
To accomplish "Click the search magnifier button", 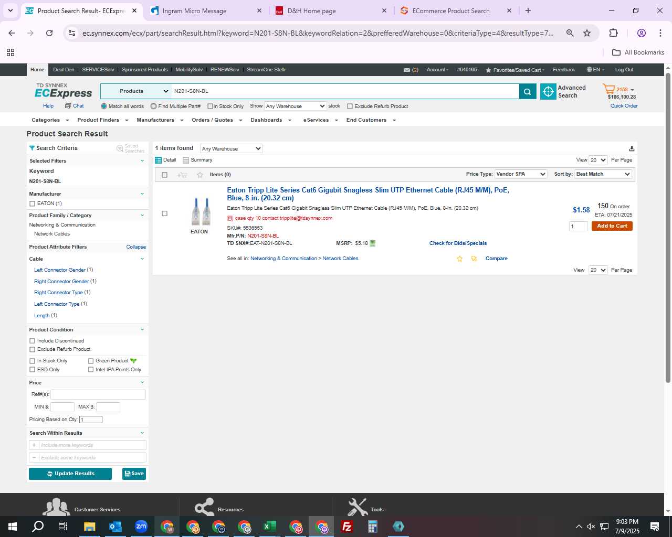I will 528,91.
